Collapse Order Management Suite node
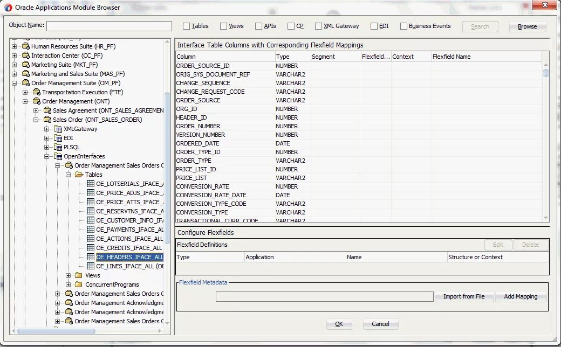Viewport: 561px width, 347px height. [x=15, y=84]
